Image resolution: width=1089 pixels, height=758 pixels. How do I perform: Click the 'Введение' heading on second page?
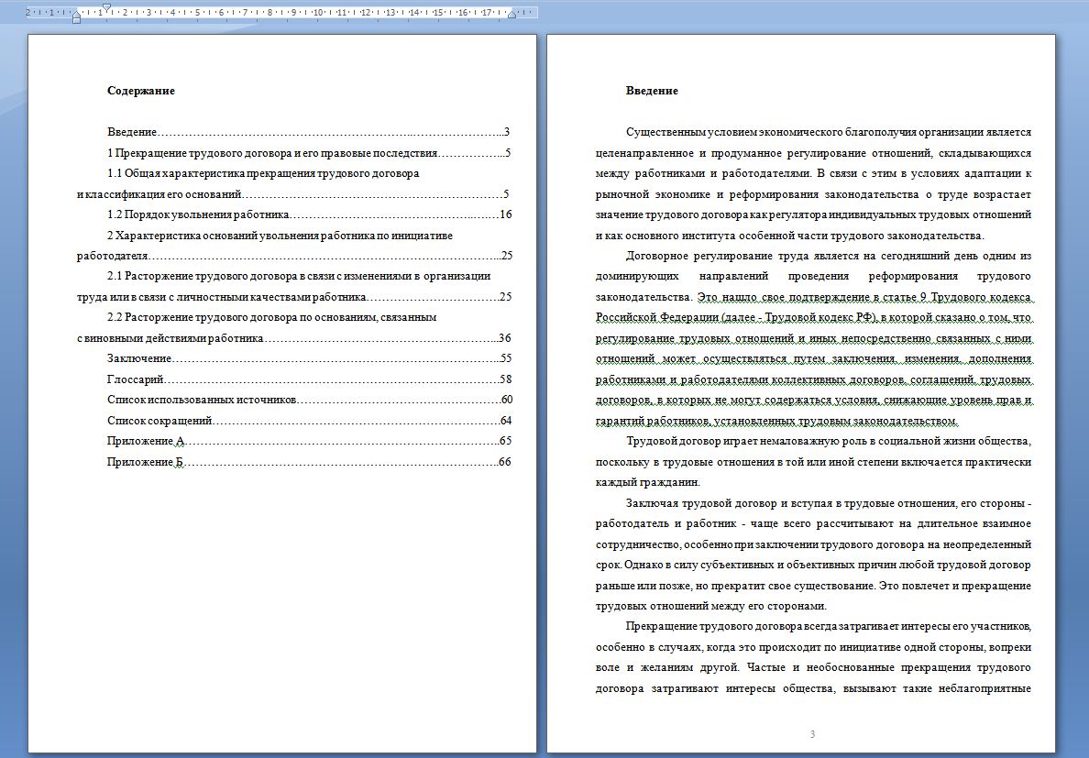pyautogui.click(x=652, y=91)
